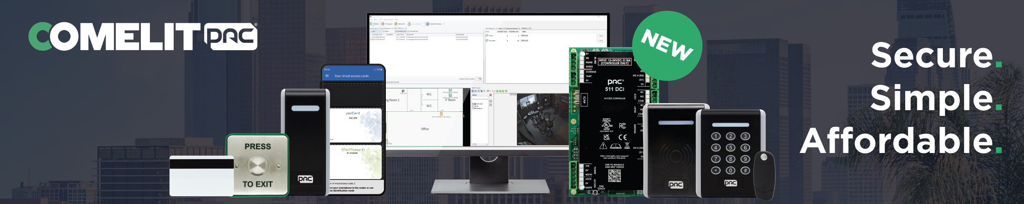Open the Comelit Manchester site dropdown
This screenshot has height=204, width=1024.
pyautogui.click(x=435, y=24)
